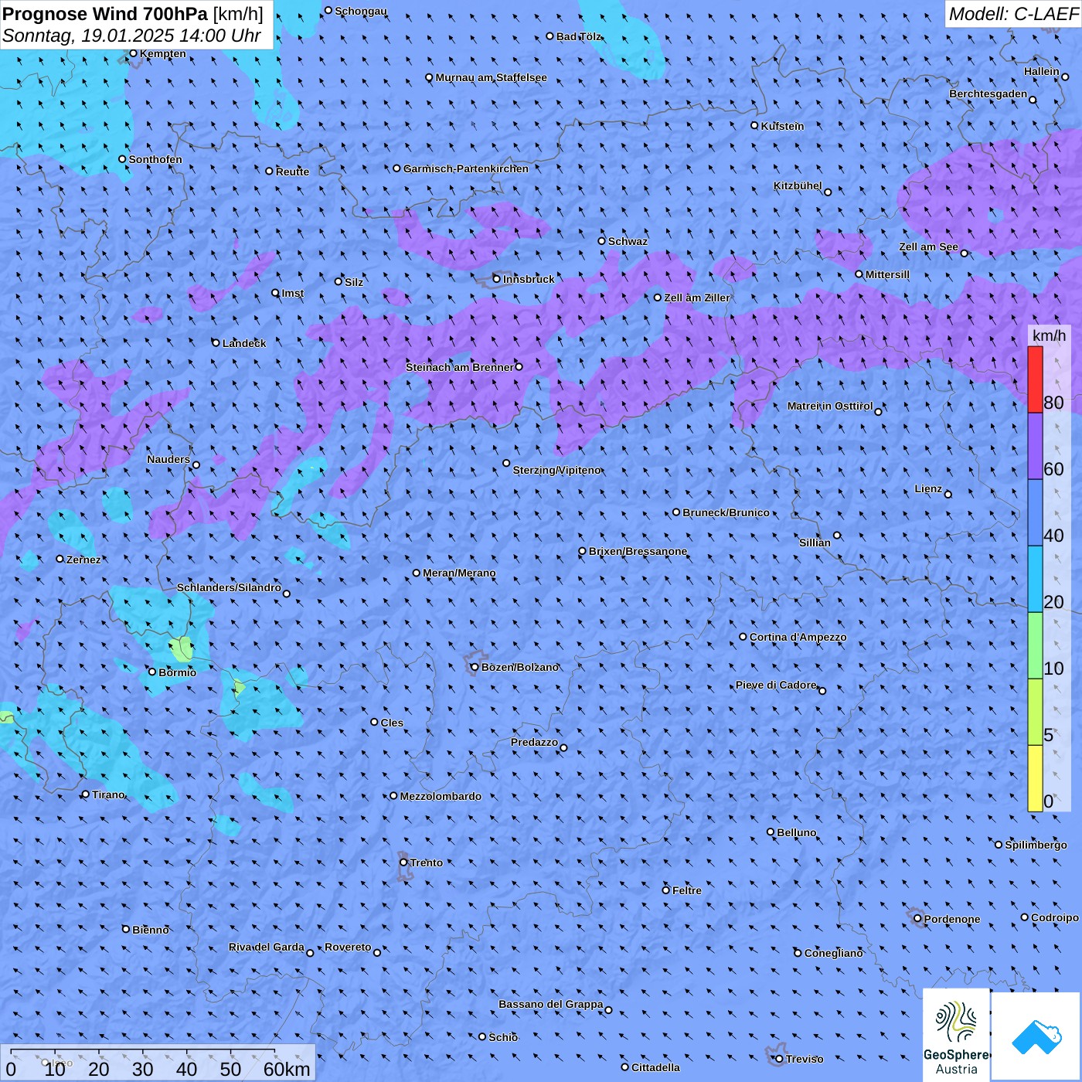Click the Garmisch-Partenkirchen label
This screenshot has width=1082, height=1082.
[x=466, y=168]
